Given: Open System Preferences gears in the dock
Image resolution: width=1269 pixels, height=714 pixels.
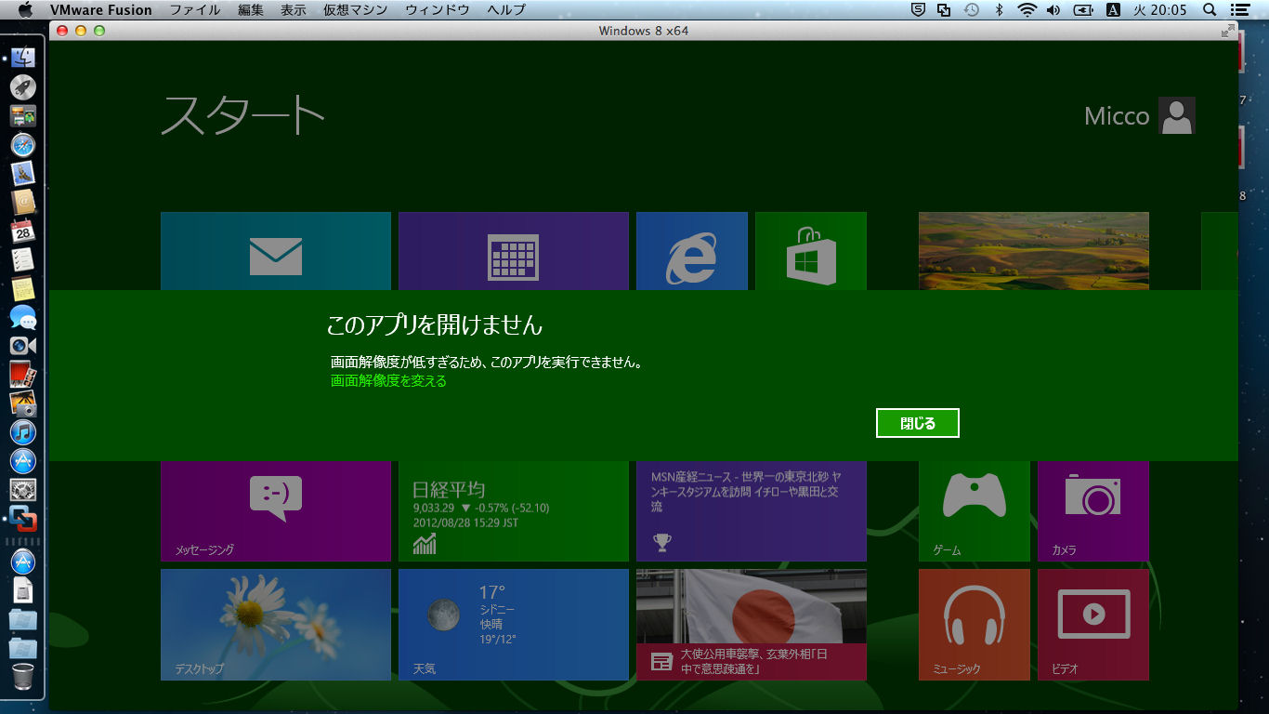Looking at the screenshot, I should pos(23,490).
